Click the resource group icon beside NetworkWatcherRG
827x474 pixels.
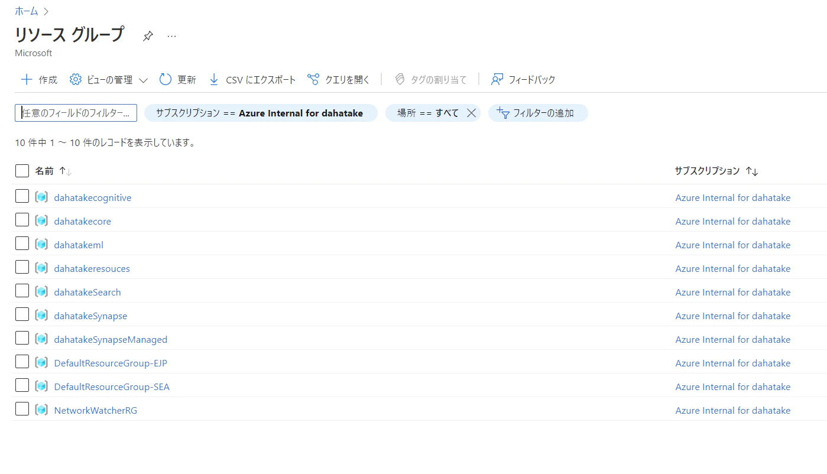click(41, 410)
